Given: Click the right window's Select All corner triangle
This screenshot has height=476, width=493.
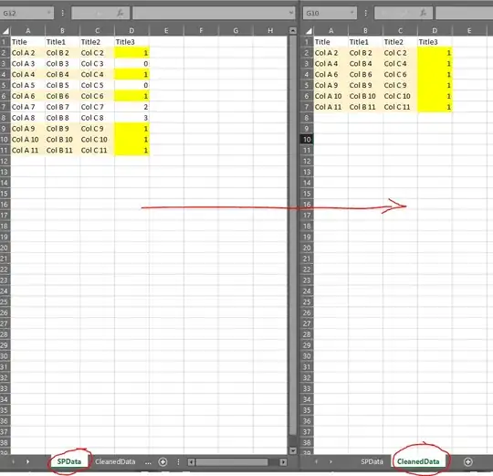Looking at the screenshot, I should [x=309, y=31].
